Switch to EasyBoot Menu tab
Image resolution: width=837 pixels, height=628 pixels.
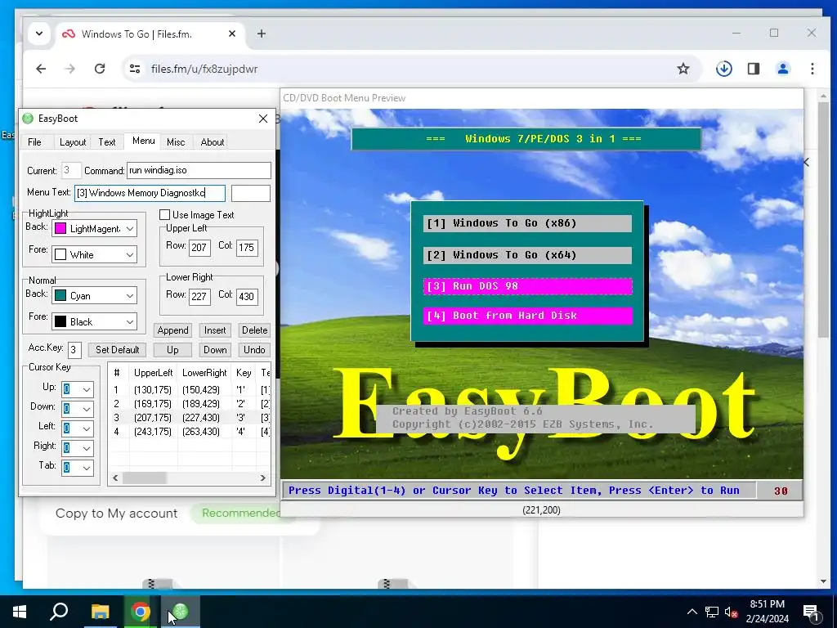[143, 141]
